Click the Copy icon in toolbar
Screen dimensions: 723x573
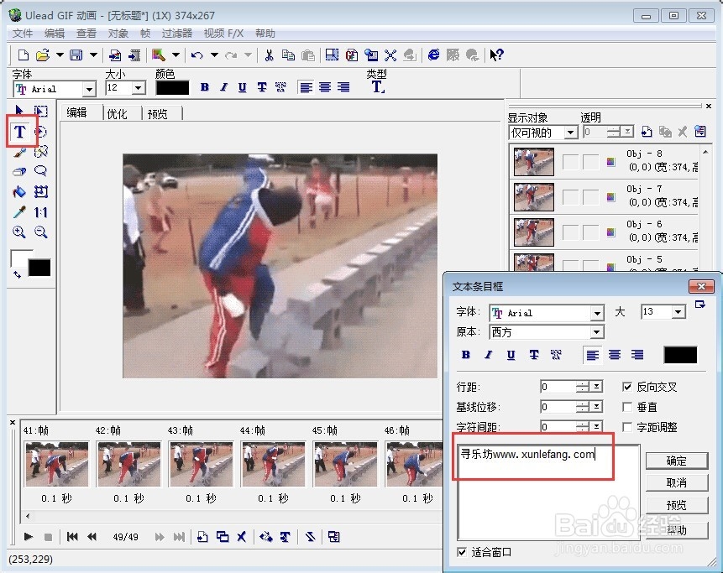pyautogui.click(x=288, y=55)
